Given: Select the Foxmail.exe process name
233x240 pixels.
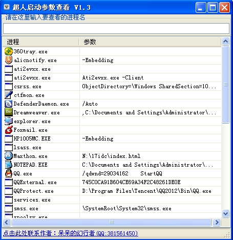Looking at the screenshot, I should 31,130.
